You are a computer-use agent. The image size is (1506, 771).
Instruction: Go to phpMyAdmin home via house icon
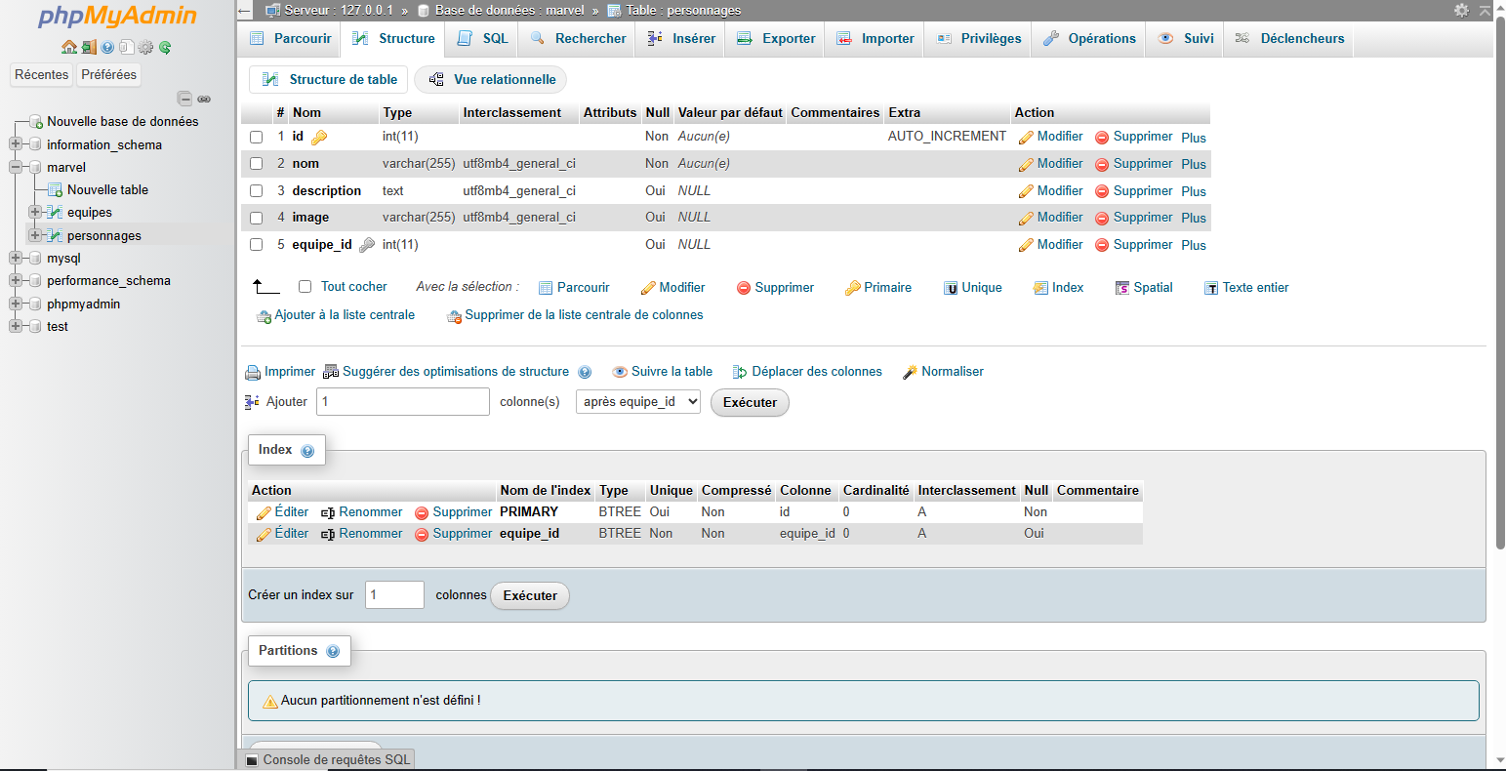(68, 47)
